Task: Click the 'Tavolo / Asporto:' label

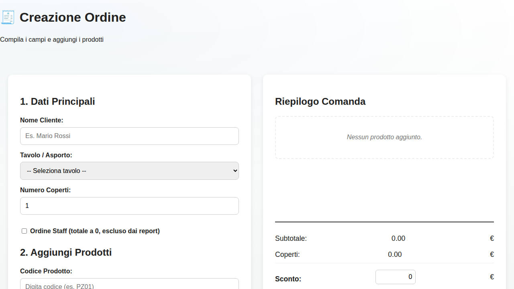Action: (x=46, y=155)
